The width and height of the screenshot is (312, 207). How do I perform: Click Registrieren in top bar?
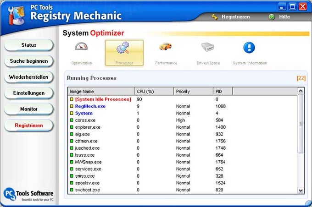coord(235,17)
